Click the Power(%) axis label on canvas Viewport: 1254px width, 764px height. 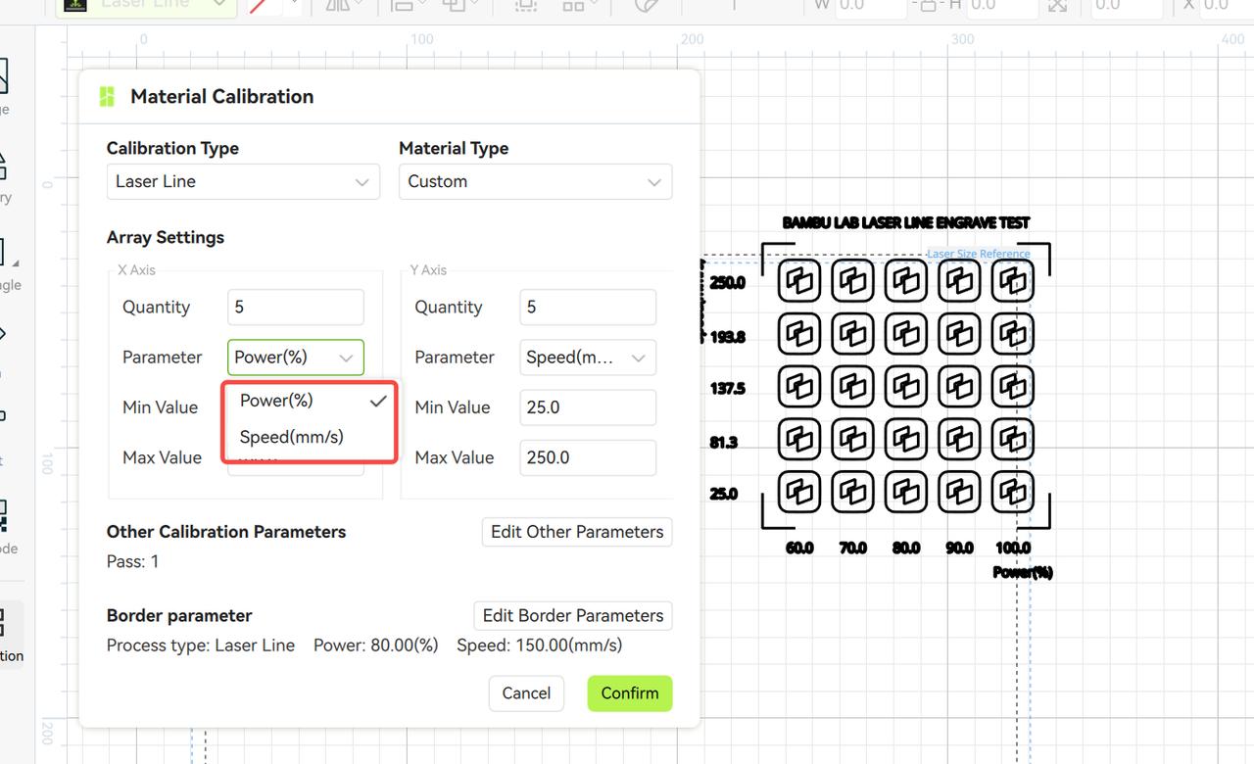[x=1023, y=572]
